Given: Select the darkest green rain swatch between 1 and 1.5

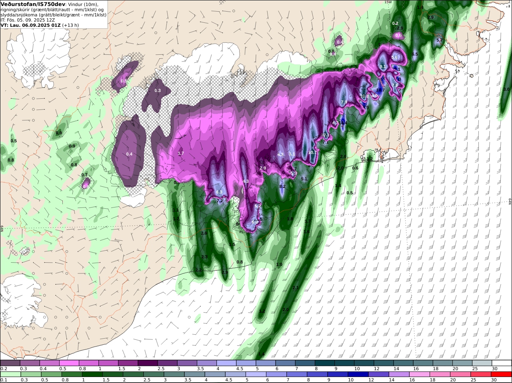Looking at the screenshot, I should [x=92, y=374].
